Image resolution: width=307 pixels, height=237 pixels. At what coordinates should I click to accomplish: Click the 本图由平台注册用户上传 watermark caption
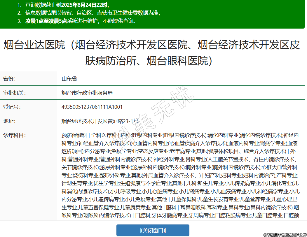(285, 234)
